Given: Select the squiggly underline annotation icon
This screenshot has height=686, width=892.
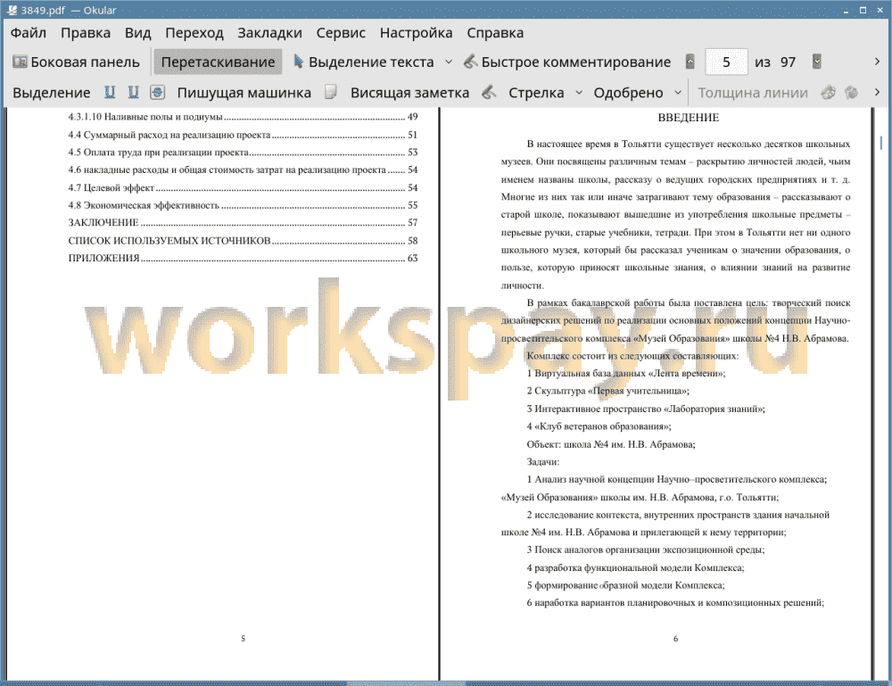Looking at the screenshot, I should click(x=133, y=92).
